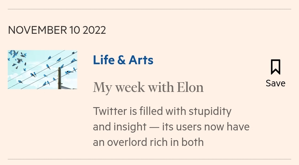
Task: Select the November 10 2022 date heading
Action: (57, 30)
